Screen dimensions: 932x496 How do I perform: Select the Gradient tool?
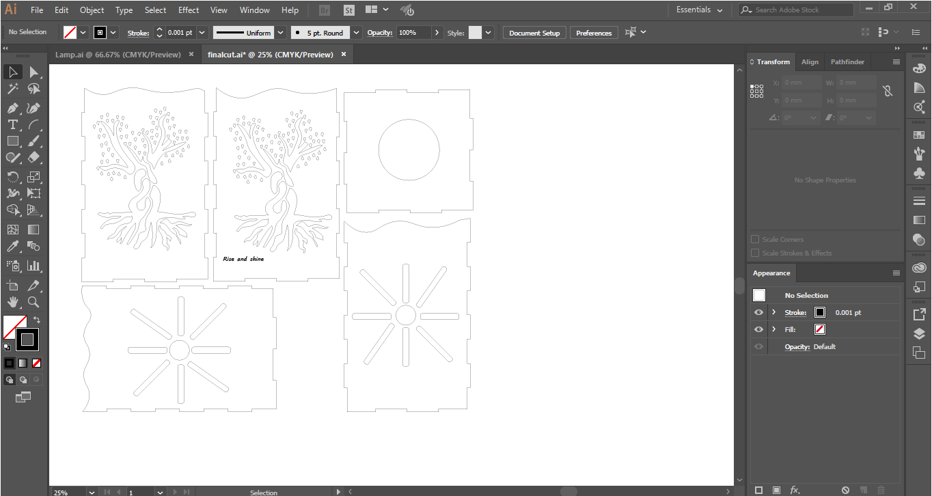[33, 230]
